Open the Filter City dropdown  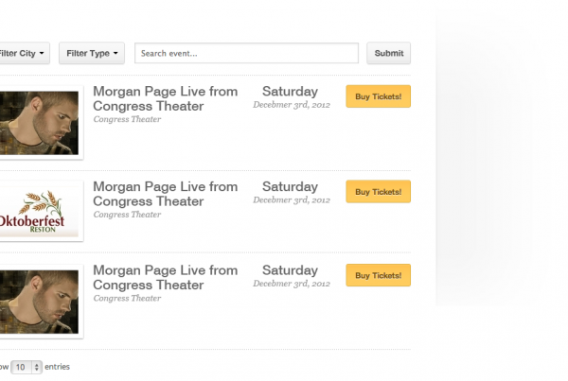click(x=24, y=53)
